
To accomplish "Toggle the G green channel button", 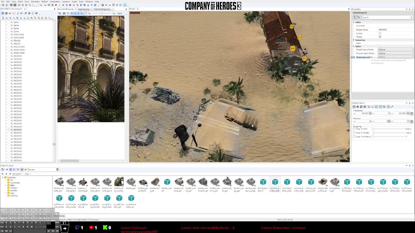I will (x=75, y=13).
